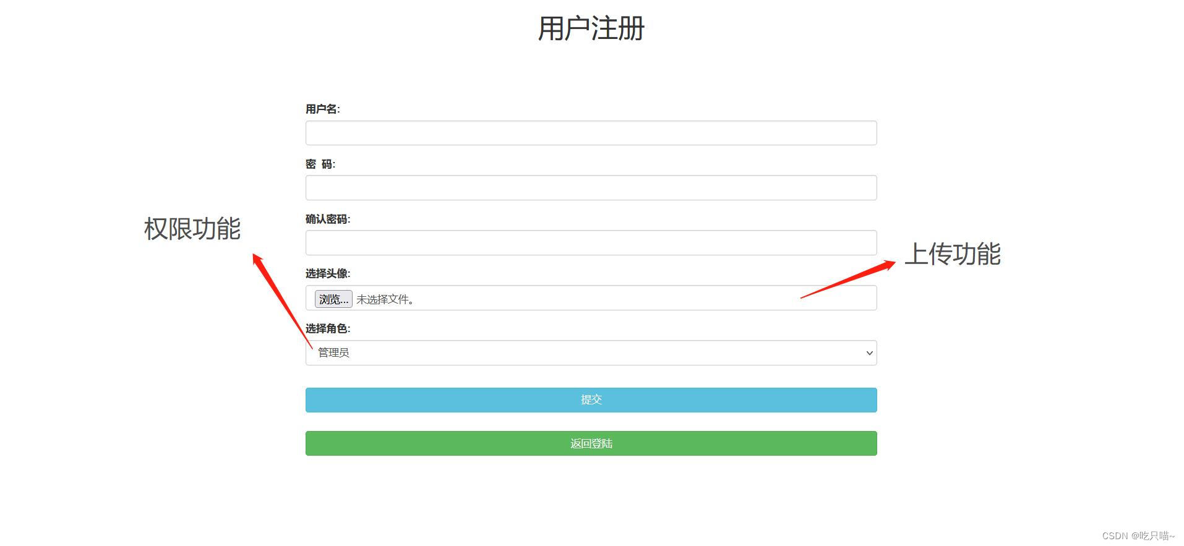Click the 选择角色 label
The height and width of the screenshot is (546, 1184).
tap(328, 328)
